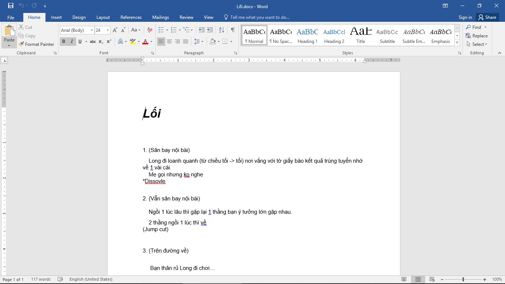The height and width of the screenshot is (284, 505).
Task: Justify the paragraph text
Action: coord(186,41)
